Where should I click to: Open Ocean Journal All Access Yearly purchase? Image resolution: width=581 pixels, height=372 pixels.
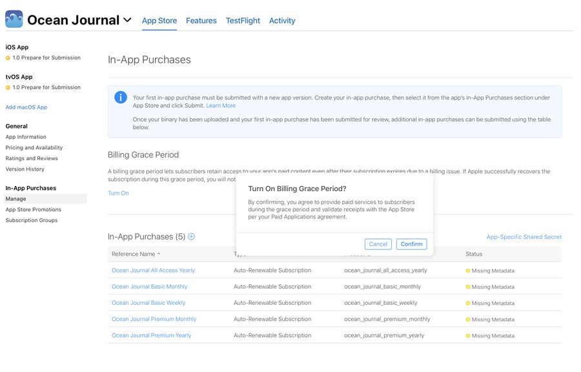154,271
